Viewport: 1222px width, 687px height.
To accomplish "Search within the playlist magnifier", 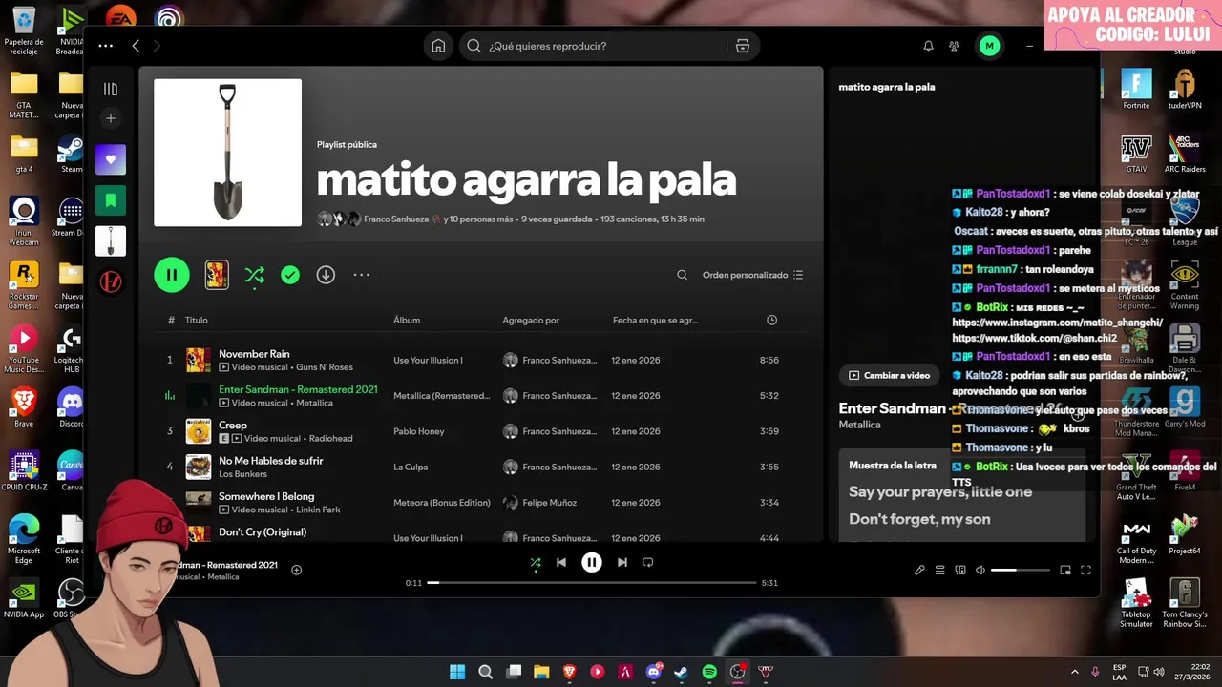I will 682,275.
